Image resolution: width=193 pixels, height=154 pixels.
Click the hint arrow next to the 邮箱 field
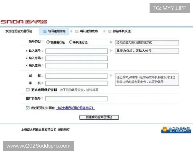click(x=111, y=75)
